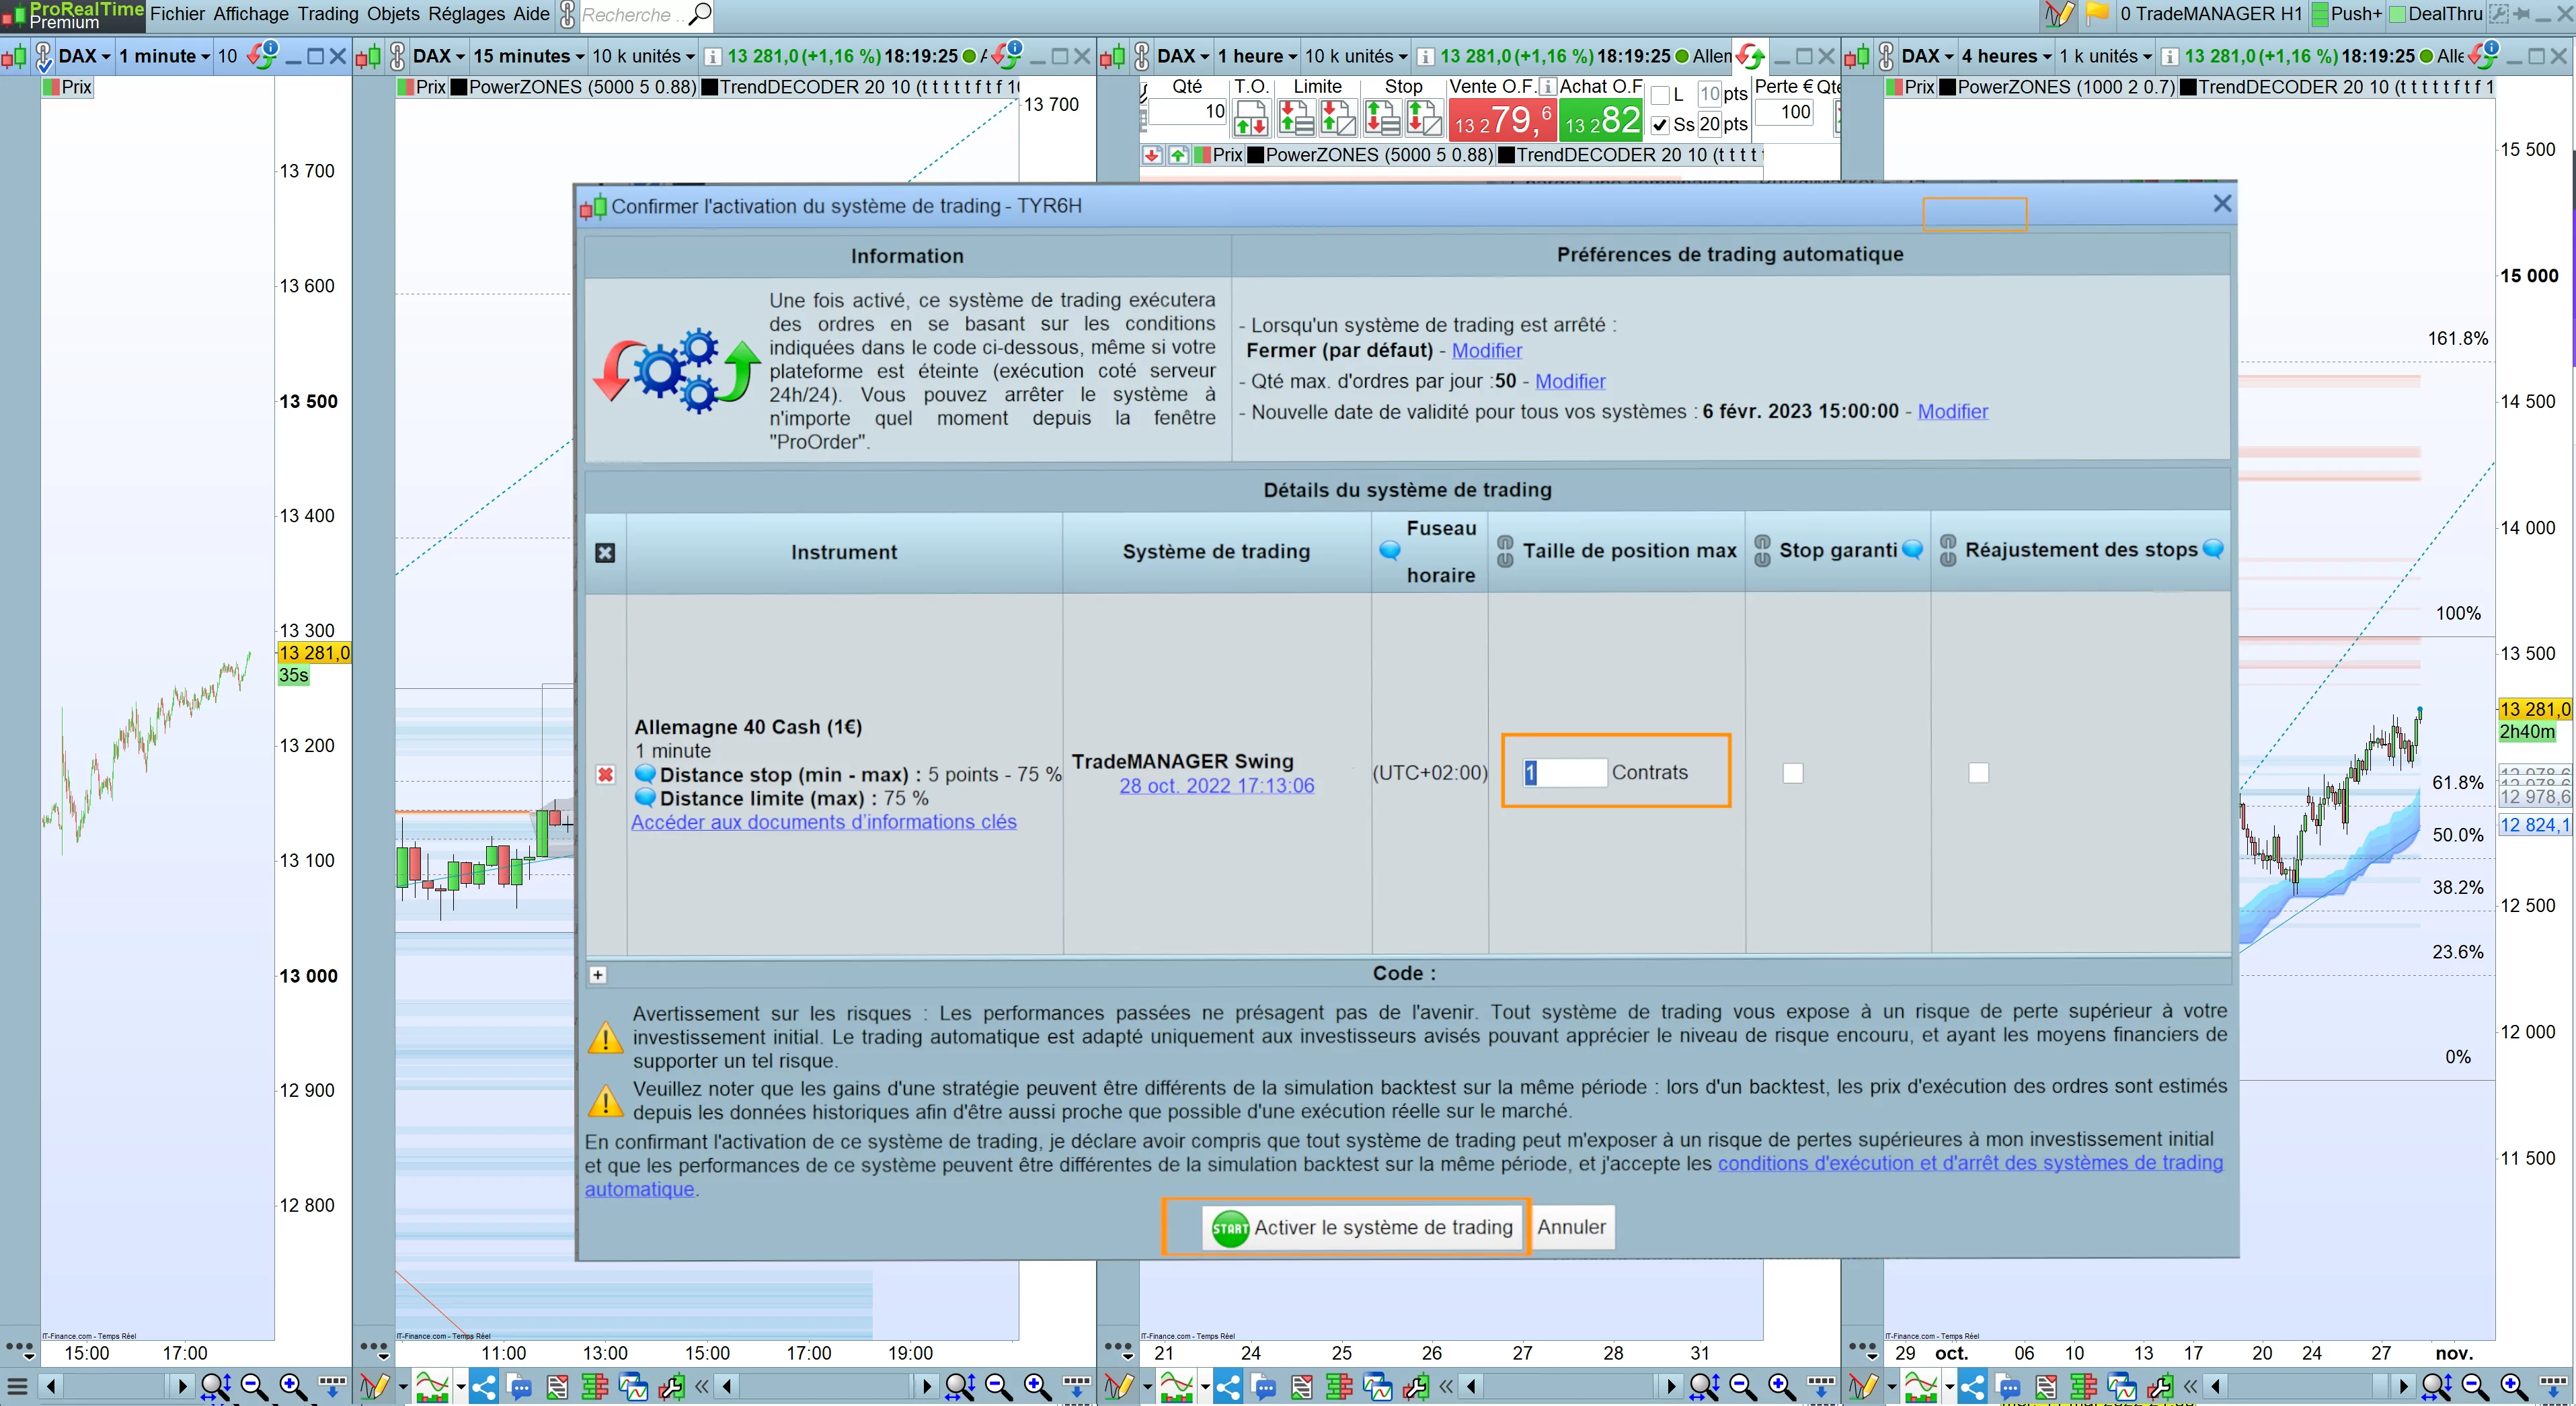Uncheck the Ss 20 pts checkbox
Image resolution: width=2576 pixels, height=1406 pixels.
[1660, 125]
